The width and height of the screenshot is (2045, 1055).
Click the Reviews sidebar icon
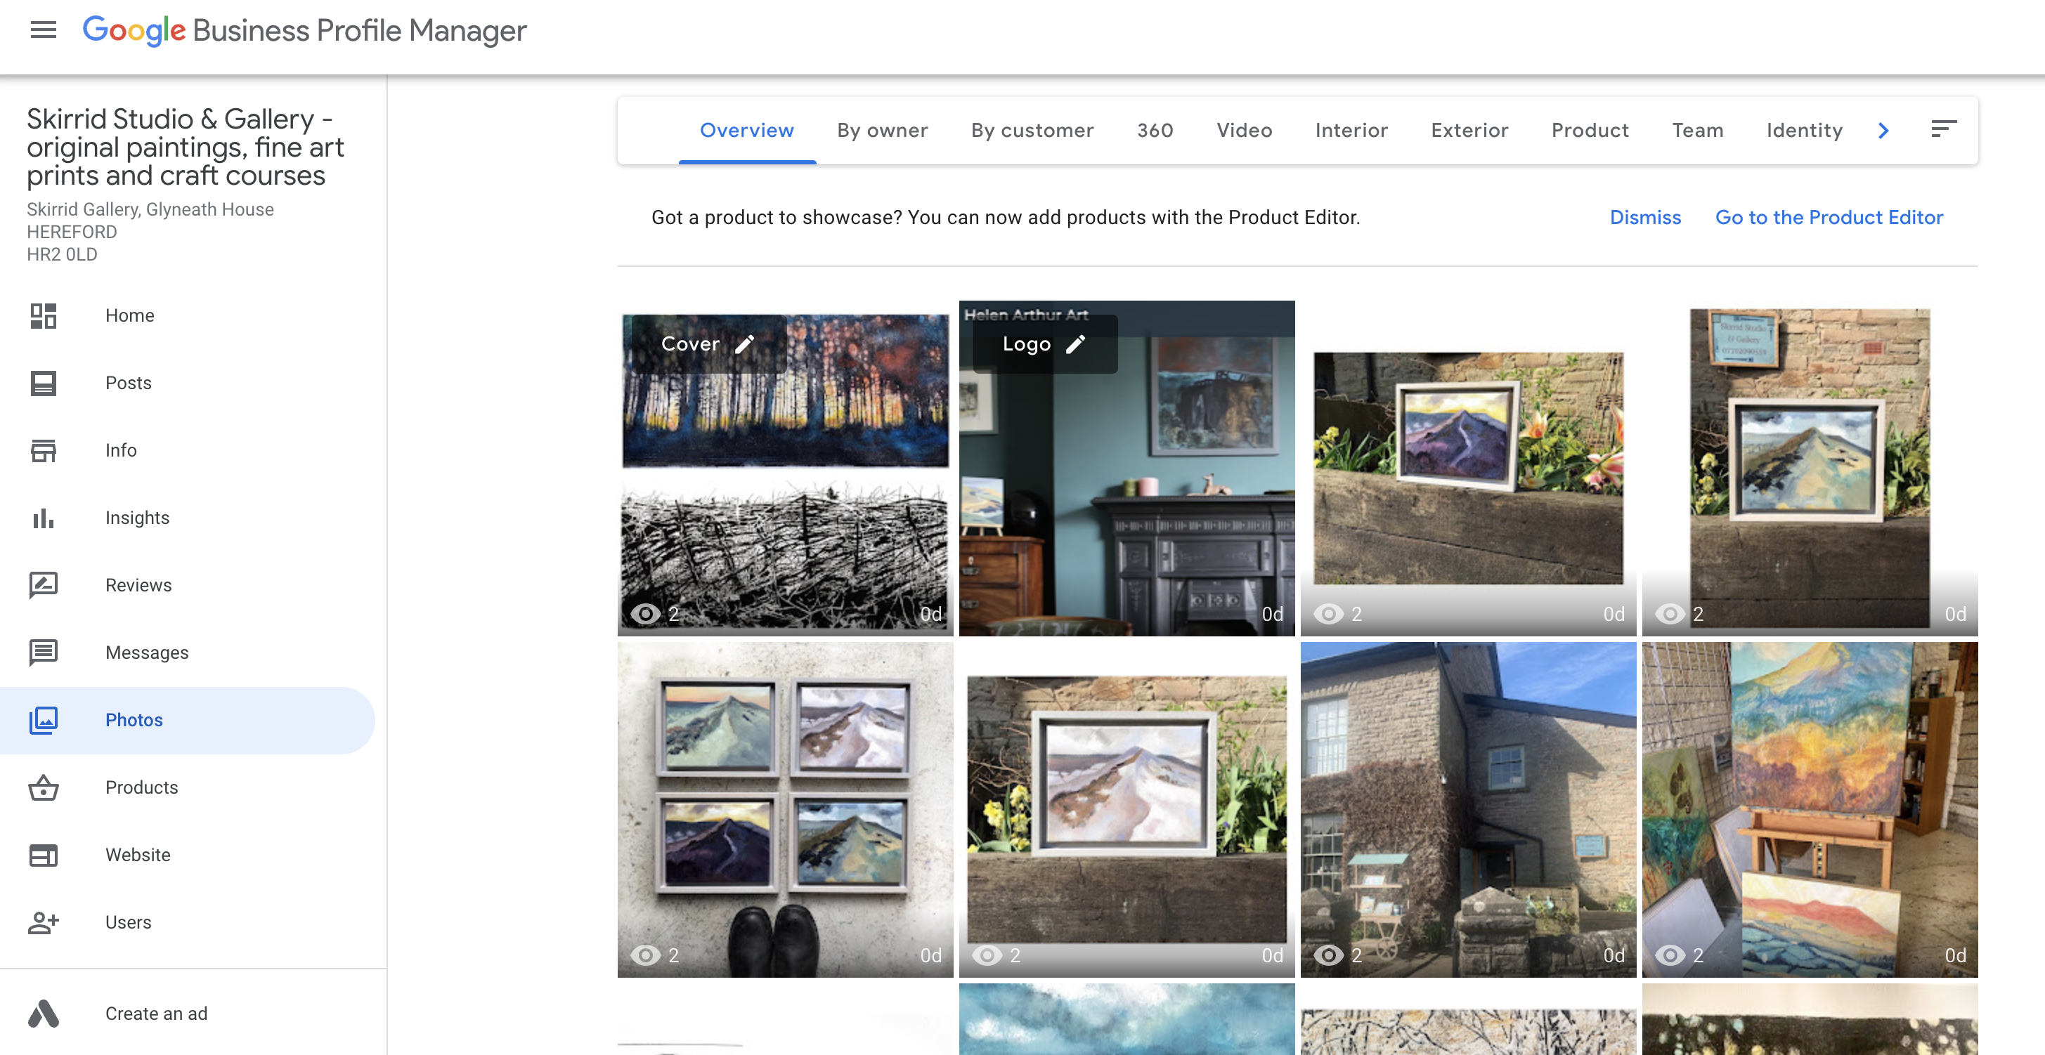tap(43, 585)
